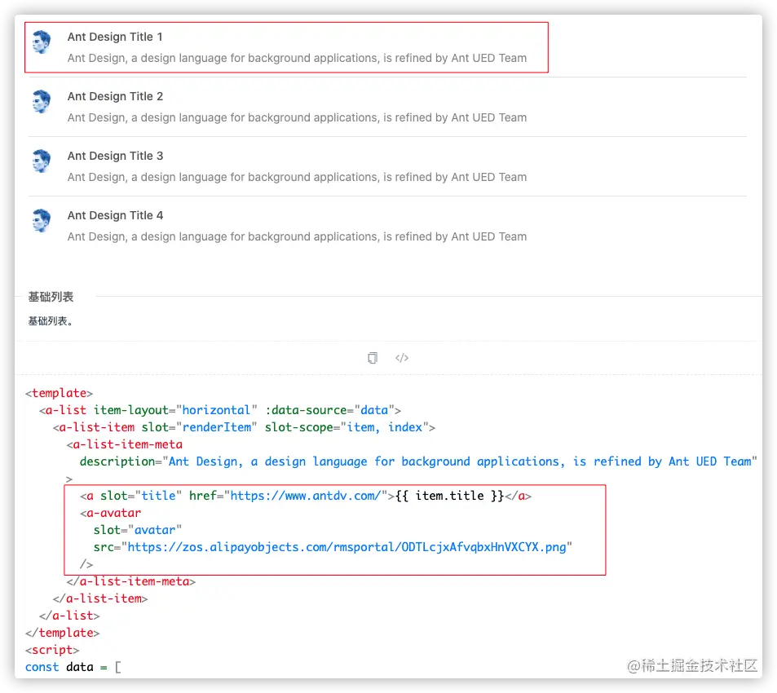Click the closing </a-list-item-meta> line
777x693 pixels.
point(130,581)
